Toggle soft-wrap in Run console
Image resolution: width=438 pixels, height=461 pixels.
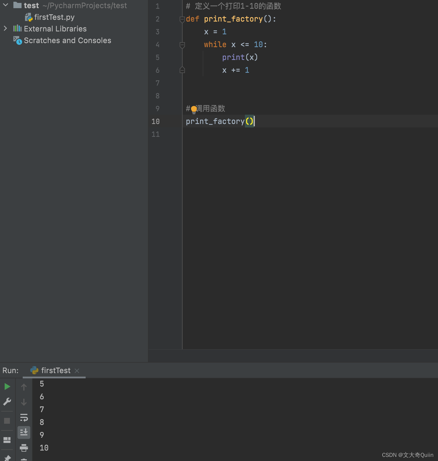24,418
